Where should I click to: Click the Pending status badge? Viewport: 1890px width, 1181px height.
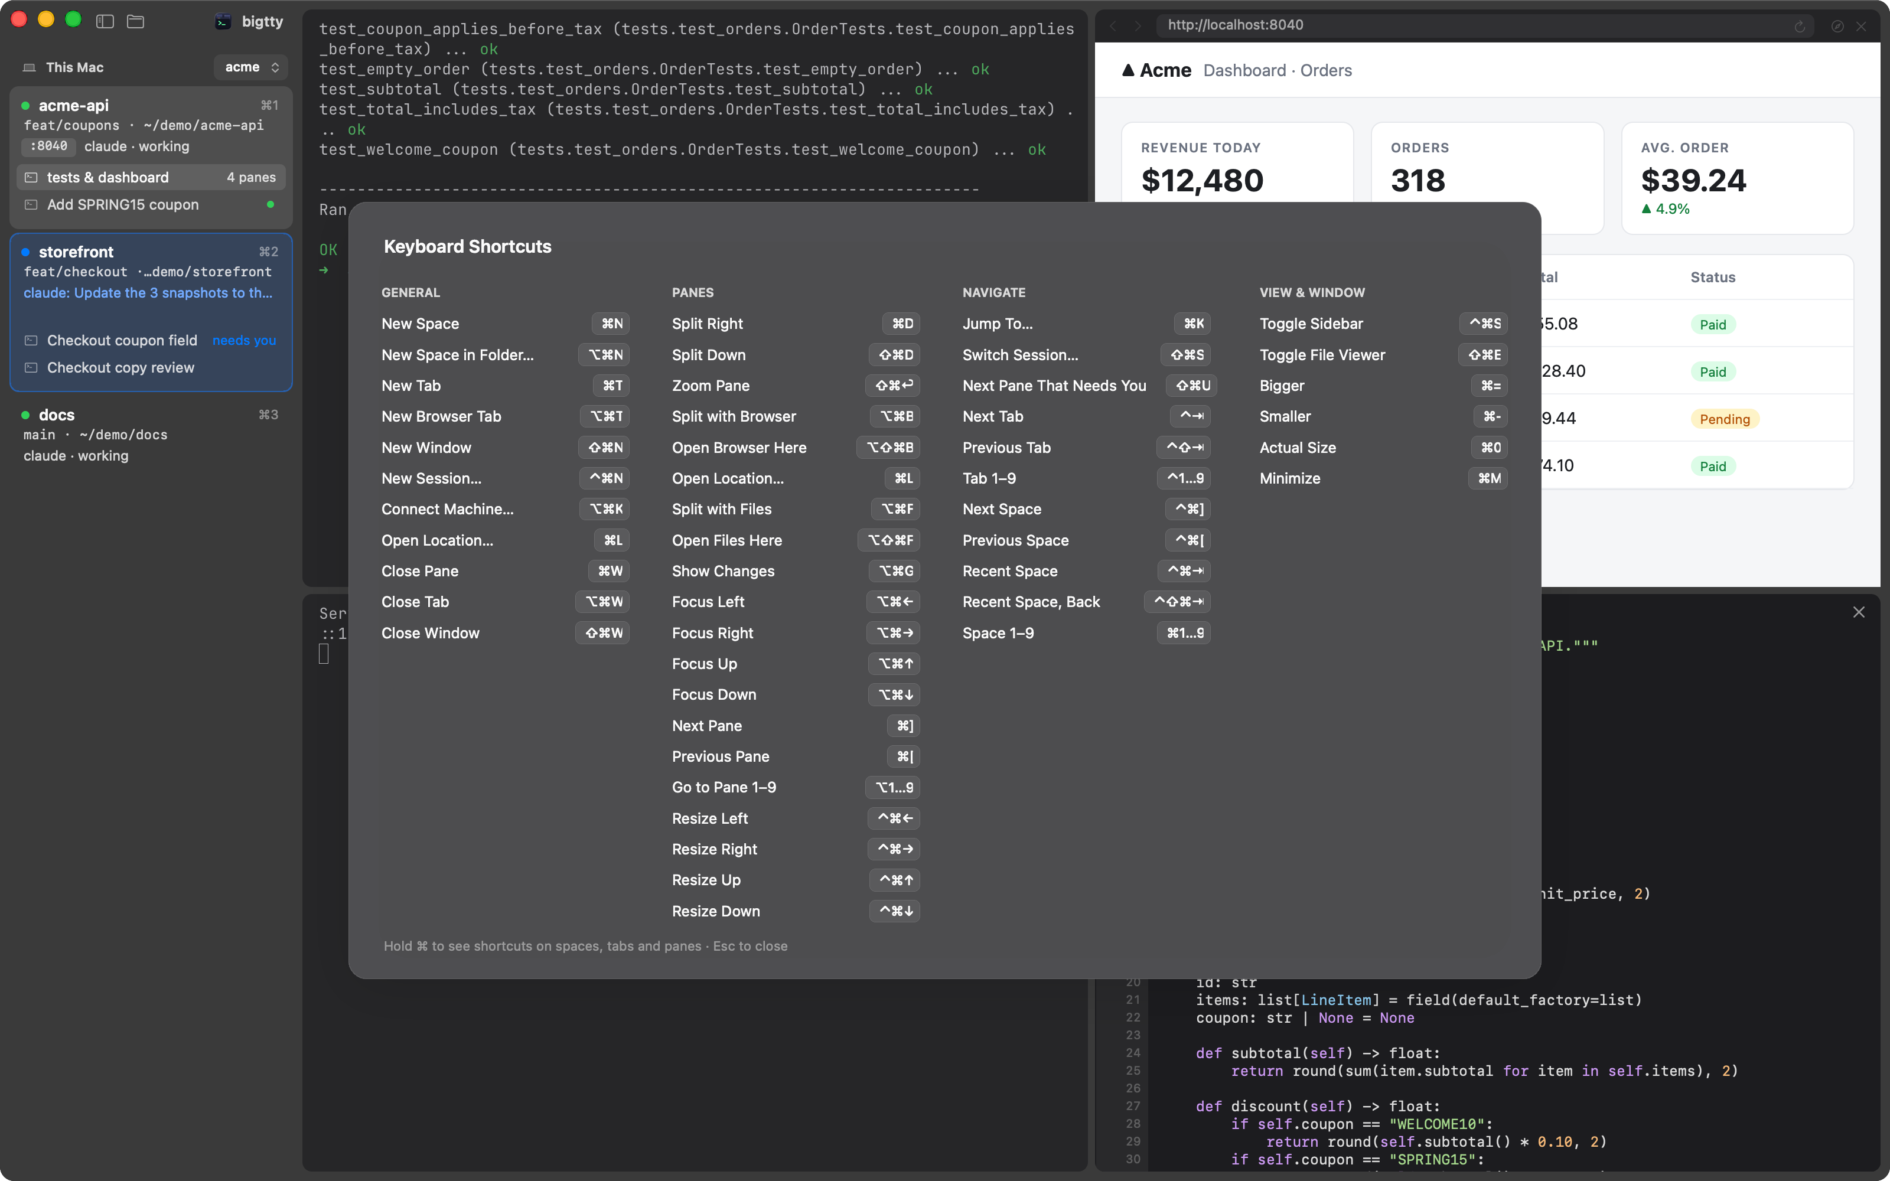(x=1725, y=419)
